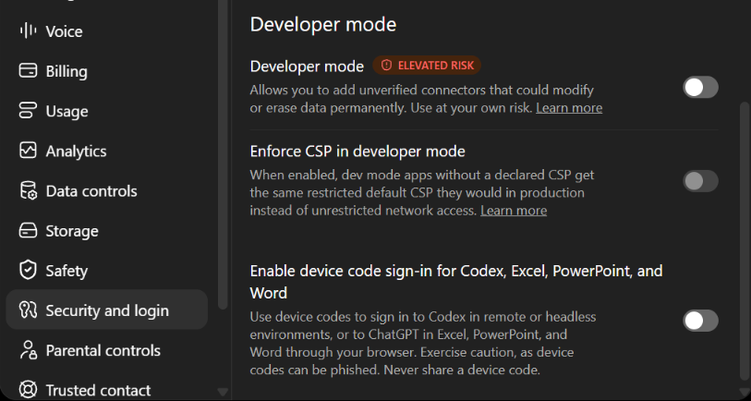Enable the Developer mode toggle
The width and height of the screenshot is (751, 401).
(x=700, y=87)
